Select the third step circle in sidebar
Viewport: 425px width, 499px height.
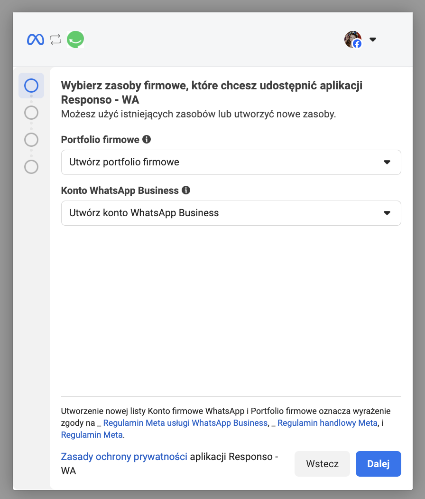click(x=31, y=140)
